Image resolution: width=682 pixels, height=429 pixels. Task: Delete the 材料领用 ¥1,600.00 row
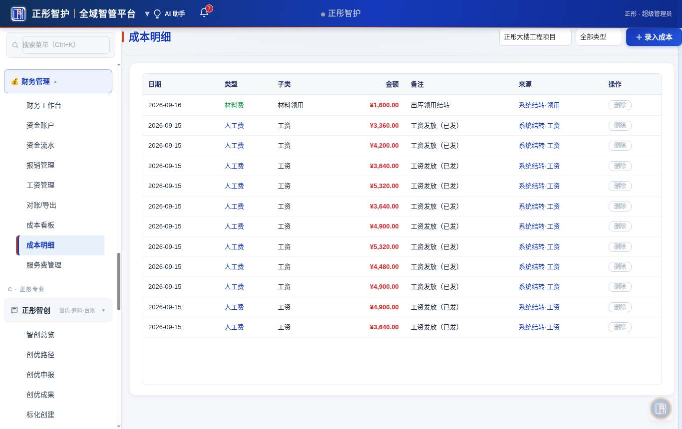620,105
